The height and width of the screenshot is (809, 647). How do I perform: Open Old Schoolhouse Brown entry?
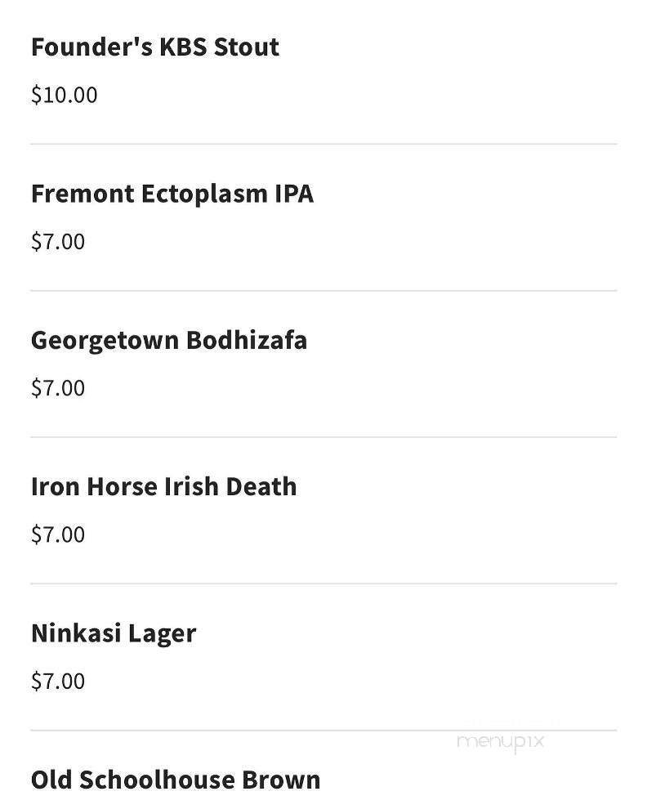click(x=176, y=780)
